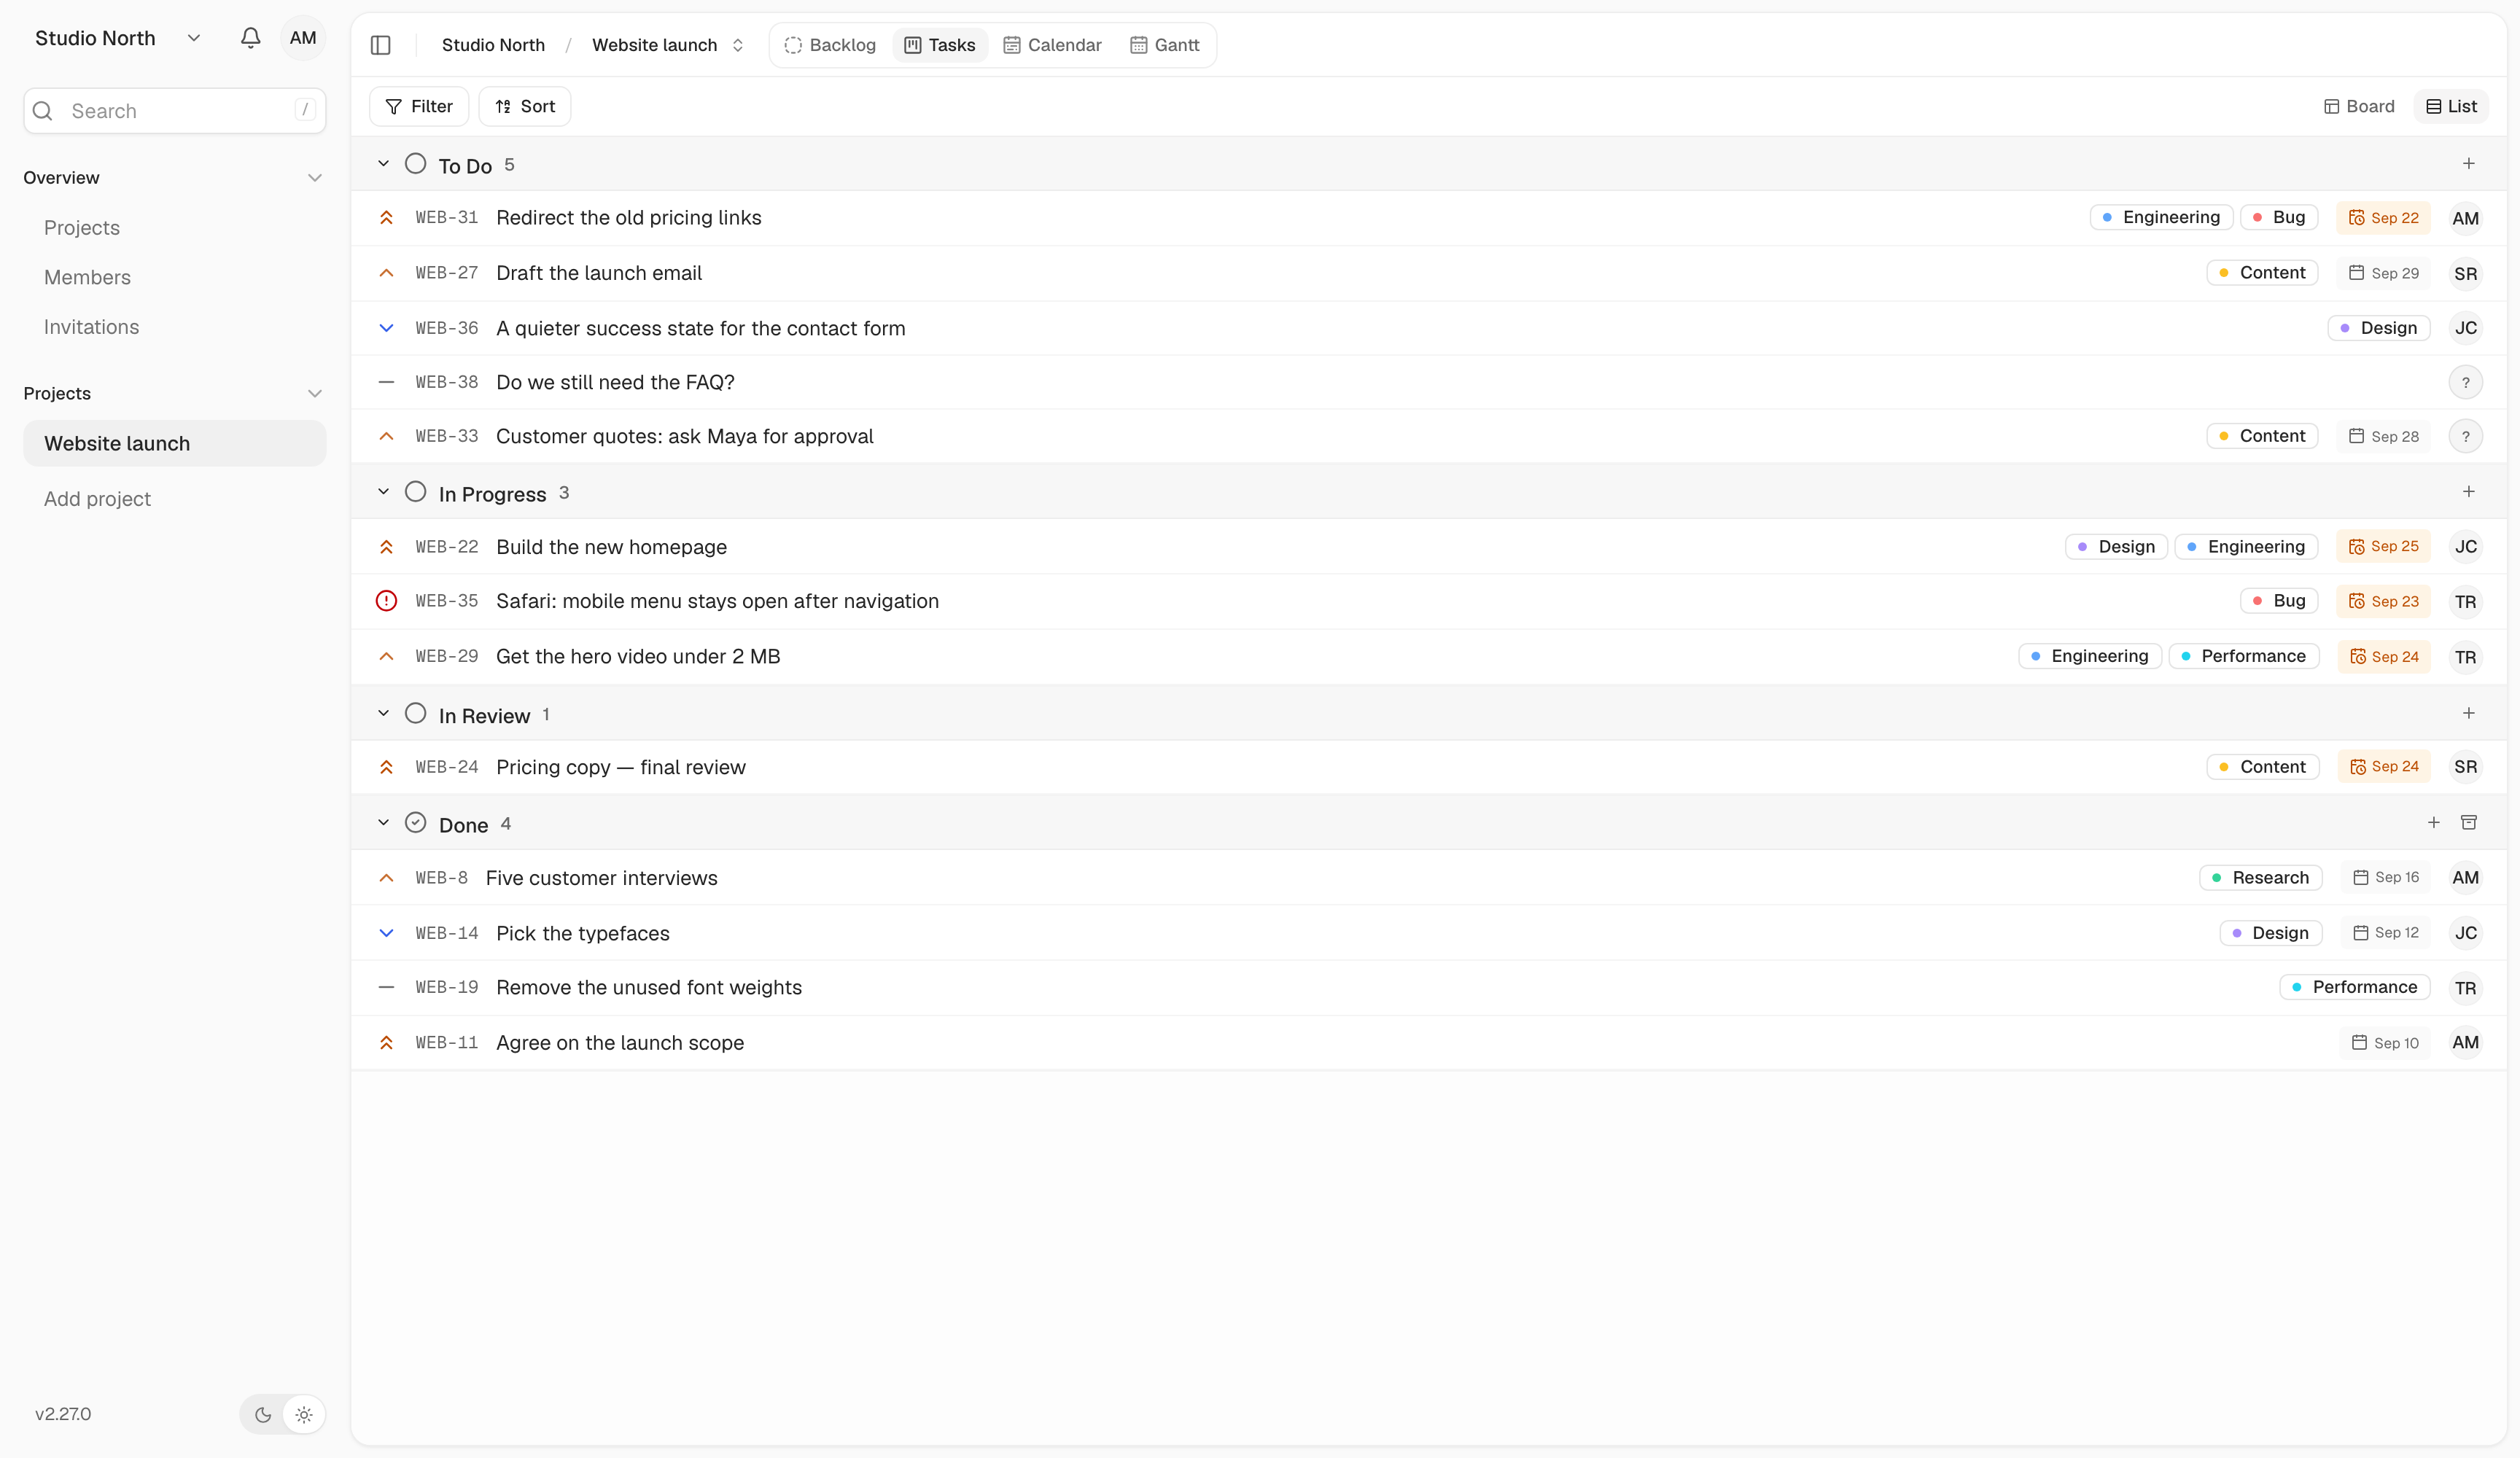Switch to light mode with sun icon
This screenshot has width=2520, height=1458.
point(304,1415)
